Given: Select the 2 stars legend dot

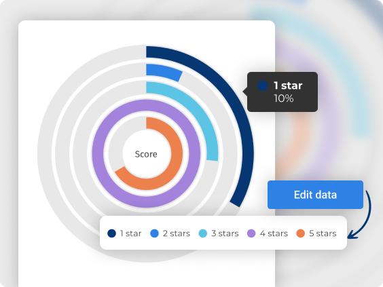Looking at the screenshot, I should pyautogui.click(x=154, y=233).
